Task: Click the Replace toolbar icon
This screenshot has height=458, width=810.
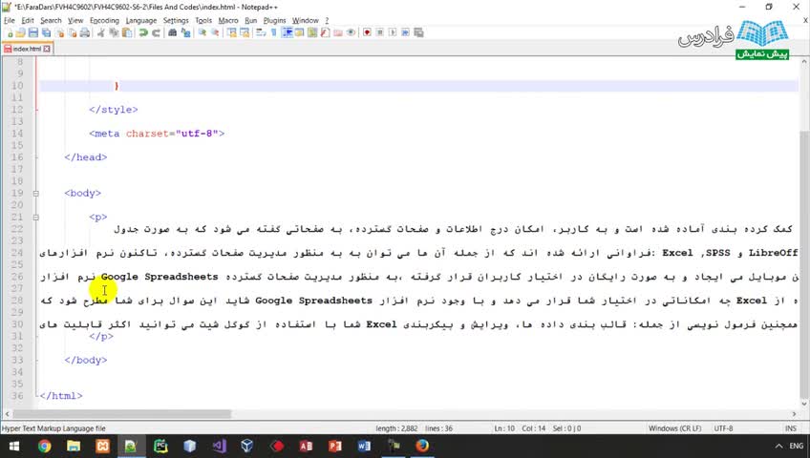Action: tap(186, 32)
